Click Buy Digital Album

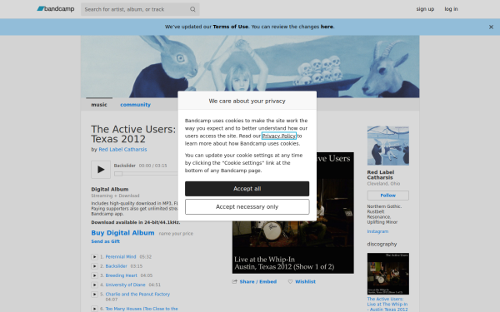point(122,233)
